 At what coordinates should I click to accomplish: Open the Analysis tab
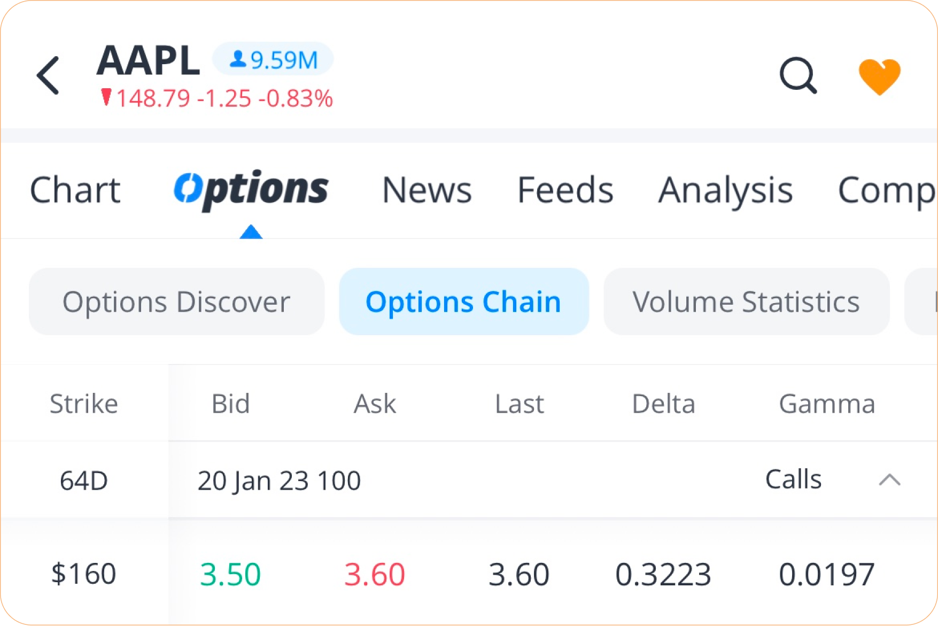725,190
